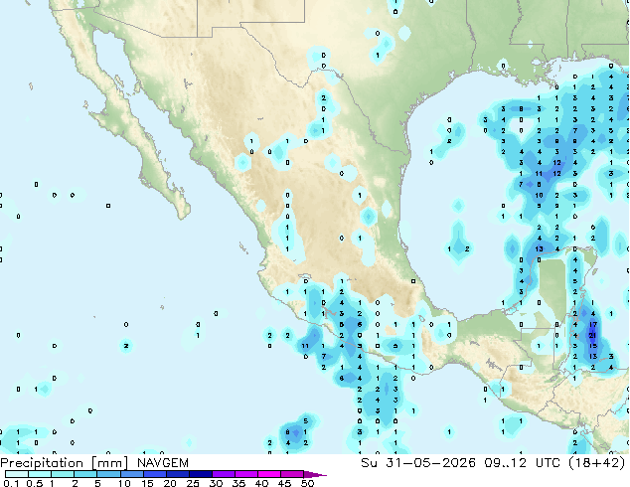Click the 30–35 mm purple legend swatch
The width and height of the screenshot is (630, 487).
click(223, 474)
